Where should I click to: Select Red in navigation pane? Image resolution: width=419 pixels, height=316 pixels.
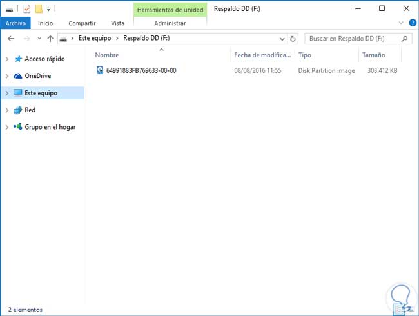point(30,110)
